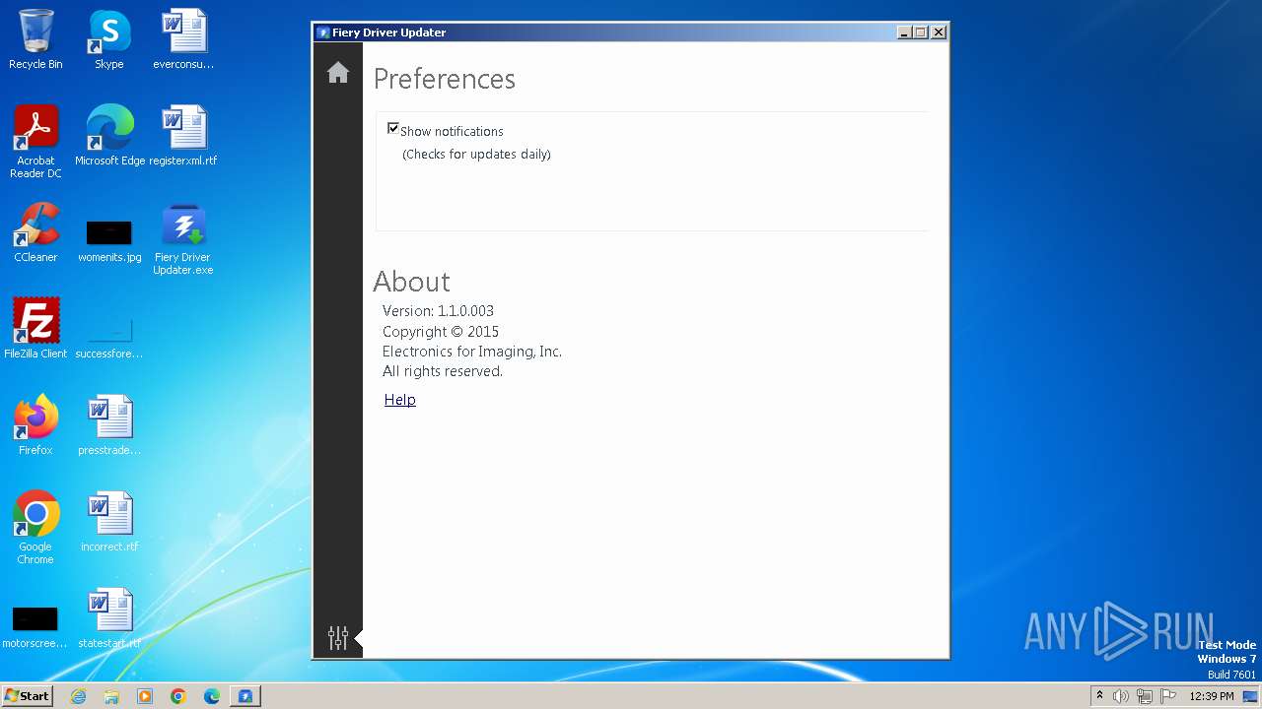The height and width of the screenshot is (709, 1262).
Task: Select the motorscree... desktop file
Action: click(x=35, y=626)
